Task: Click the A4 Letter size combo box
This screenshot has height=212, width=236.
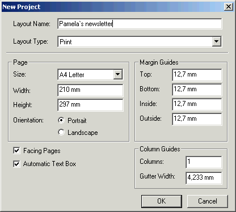Action: (x=90, y=75)
